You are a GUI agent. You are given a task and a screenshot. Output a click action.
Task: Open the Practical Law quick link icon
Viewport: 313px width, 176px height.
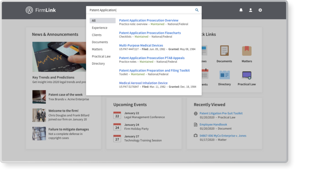246,75
